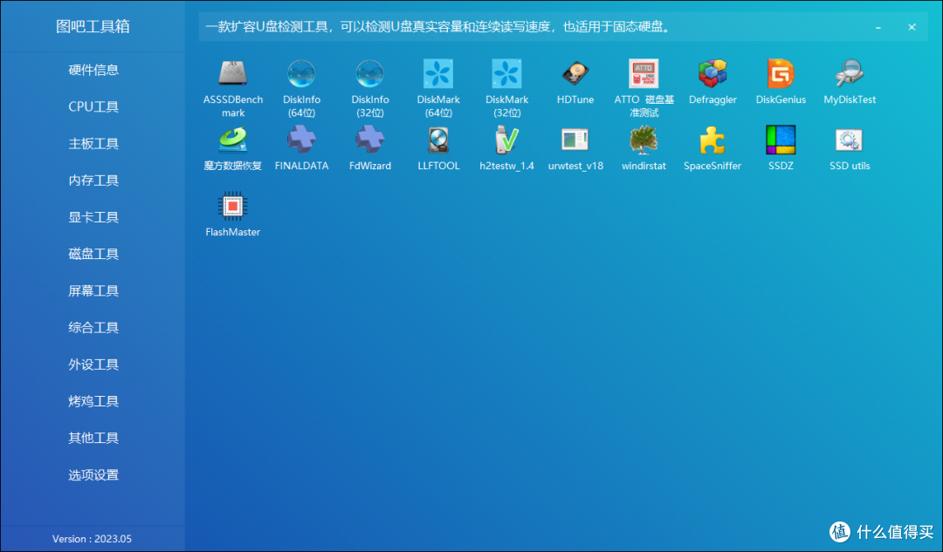Screen dimensions: 943x552
Task: Open h2testw_1.4 USB checker
Action: [x=507, y=140]
